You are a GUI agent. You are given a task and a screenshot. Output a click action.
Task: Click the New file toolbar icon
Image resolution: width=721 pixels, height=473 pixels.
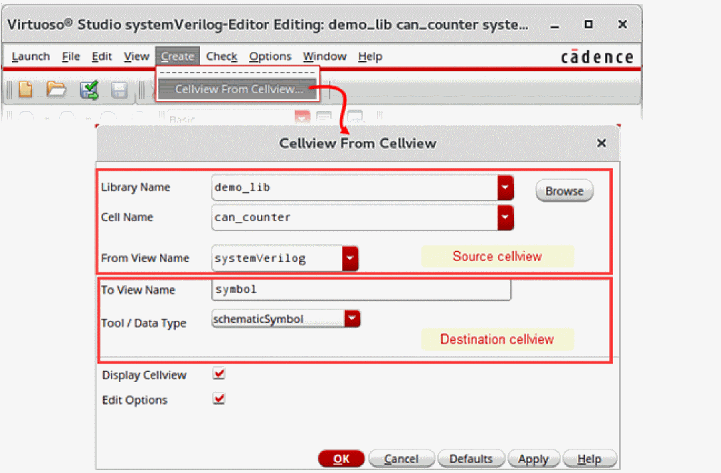(x=26, y=89)
